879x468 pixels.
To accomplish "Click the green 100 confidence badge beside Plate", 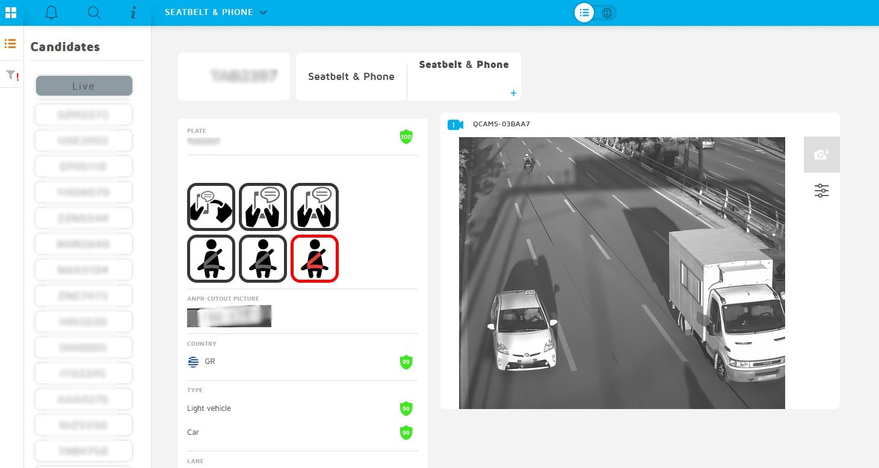I will click(406, 137).
